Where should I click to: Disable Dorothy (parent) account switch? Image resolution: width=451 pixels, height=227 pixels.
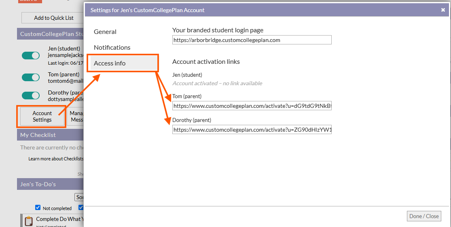[x=31, y=95]
